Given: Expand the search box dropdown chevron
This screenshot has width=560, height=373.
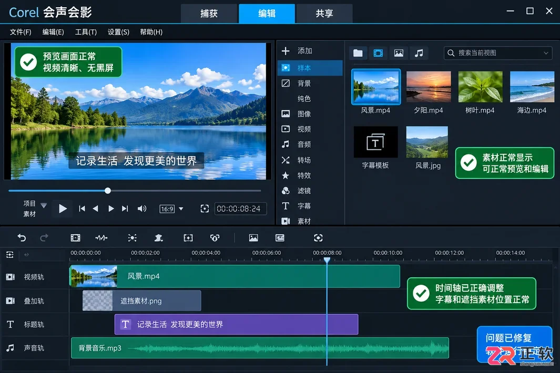Looking at the screenshot, I should click(546, 53).
